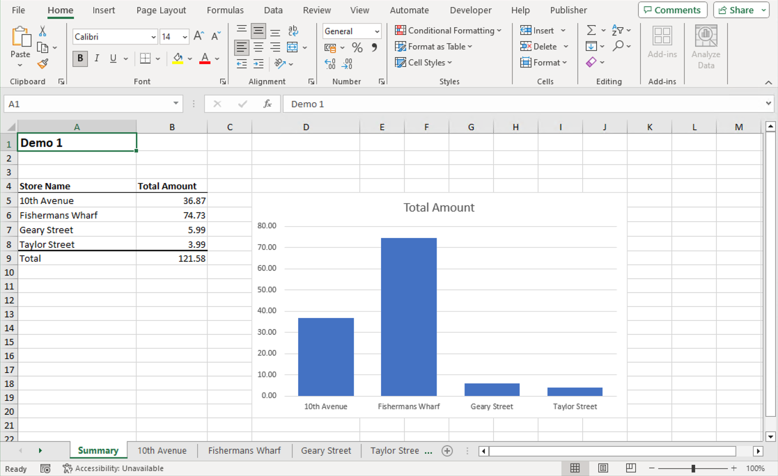The image size is (778, 476).
Task: Open the Fill Color dropdown arrow
Action: click(x=189, y=58)
